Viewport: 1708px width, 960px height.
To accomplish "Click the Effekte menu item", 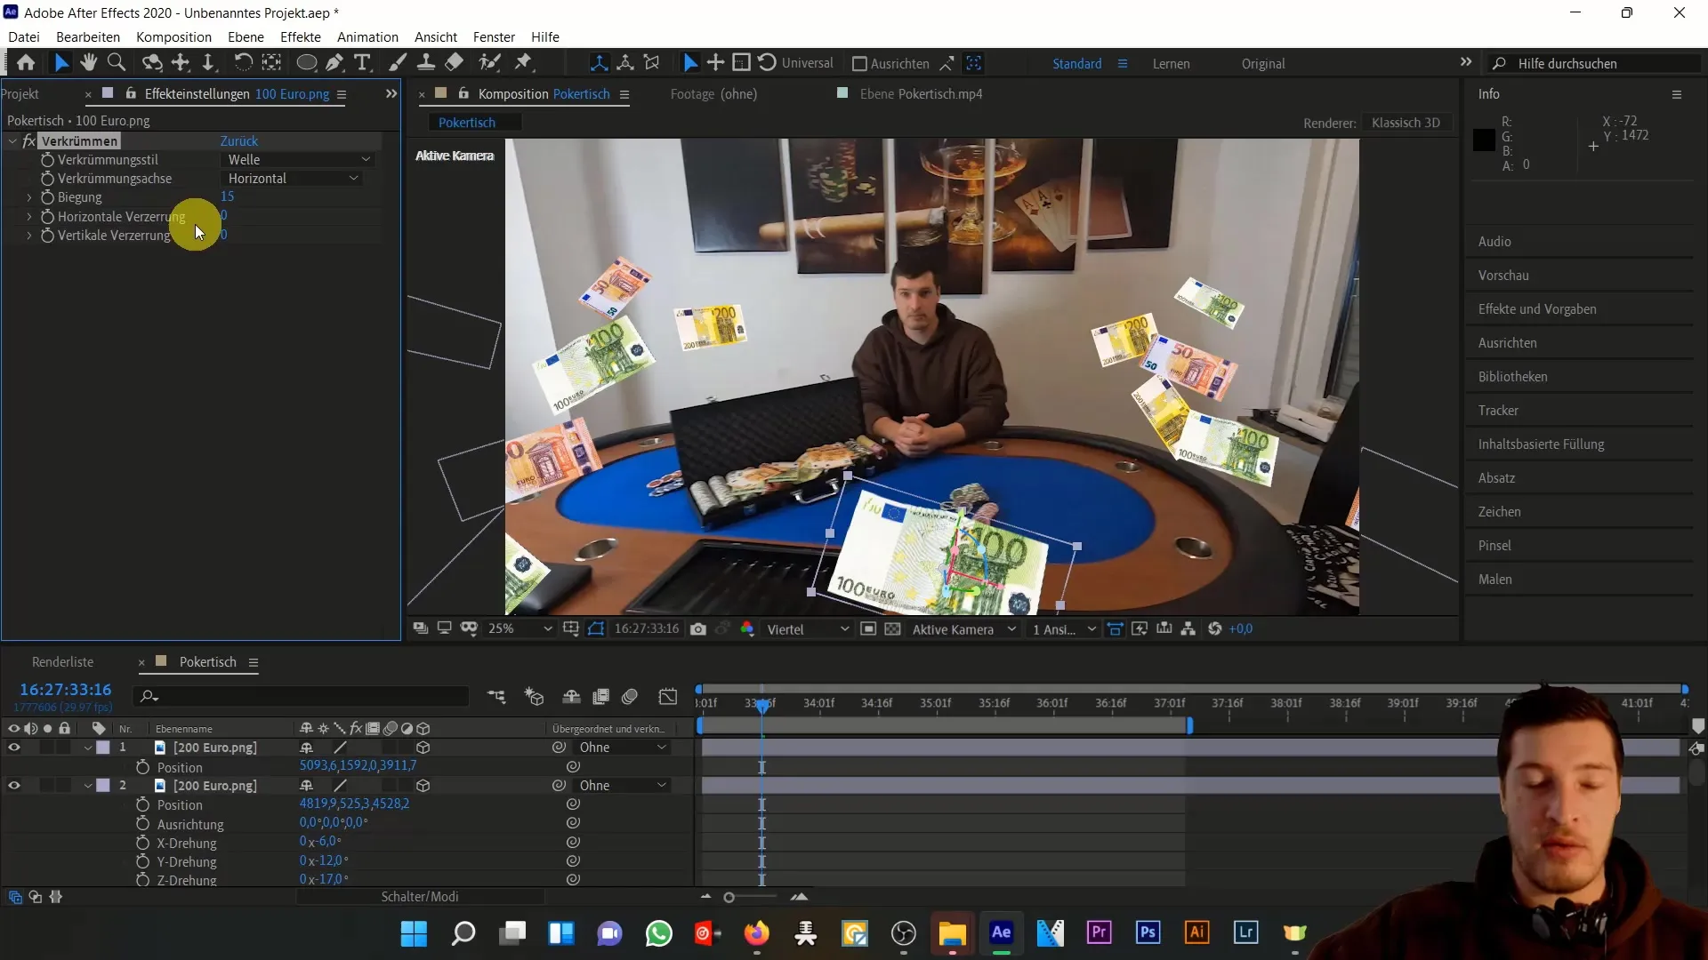I will pos(301,36).
